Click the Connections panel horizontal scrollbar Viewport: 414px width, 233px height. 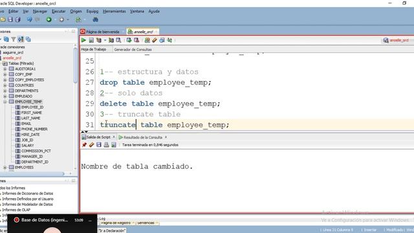32,173
